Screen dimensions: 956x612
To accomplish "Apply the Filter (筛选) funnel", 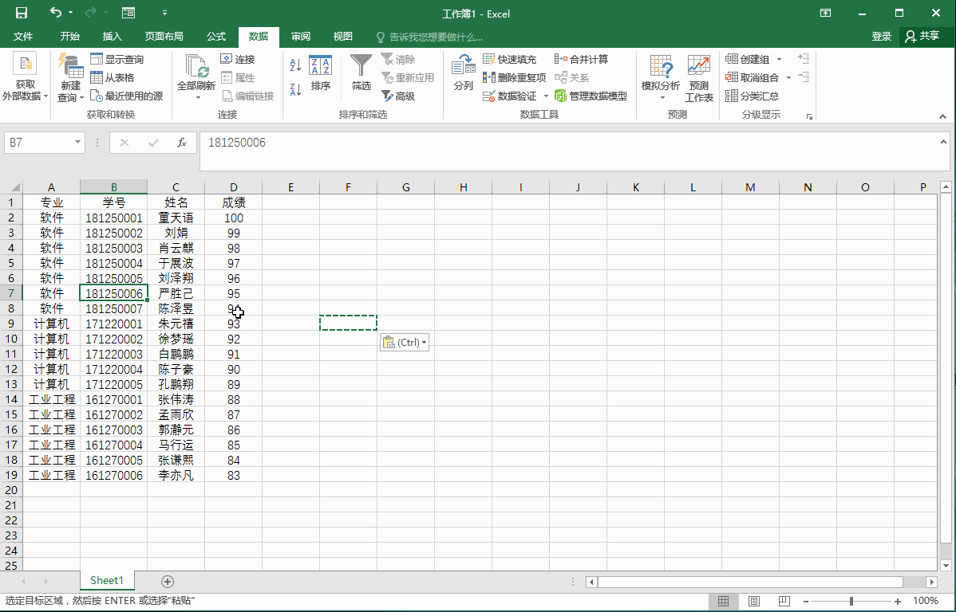I will [361, 73].
